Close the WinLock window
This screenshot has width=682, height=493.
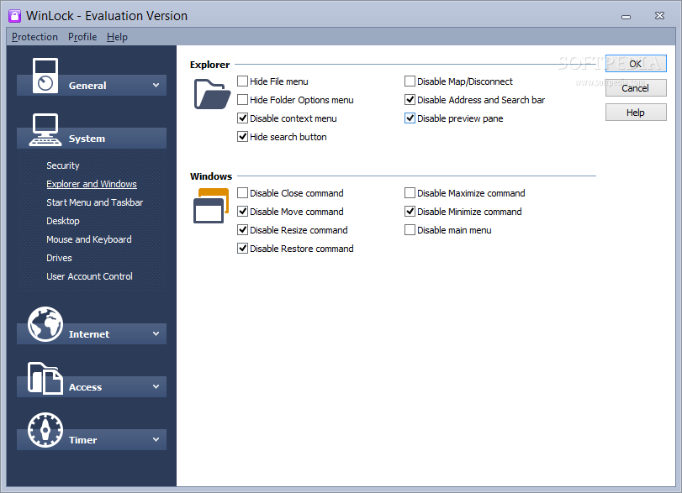pyautogui.click(x=659, y=16)
